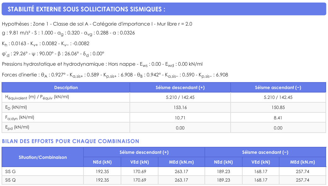
Task: Select the line with 'φ'd : 29.26°'
Action: click(x=53, y=54)
